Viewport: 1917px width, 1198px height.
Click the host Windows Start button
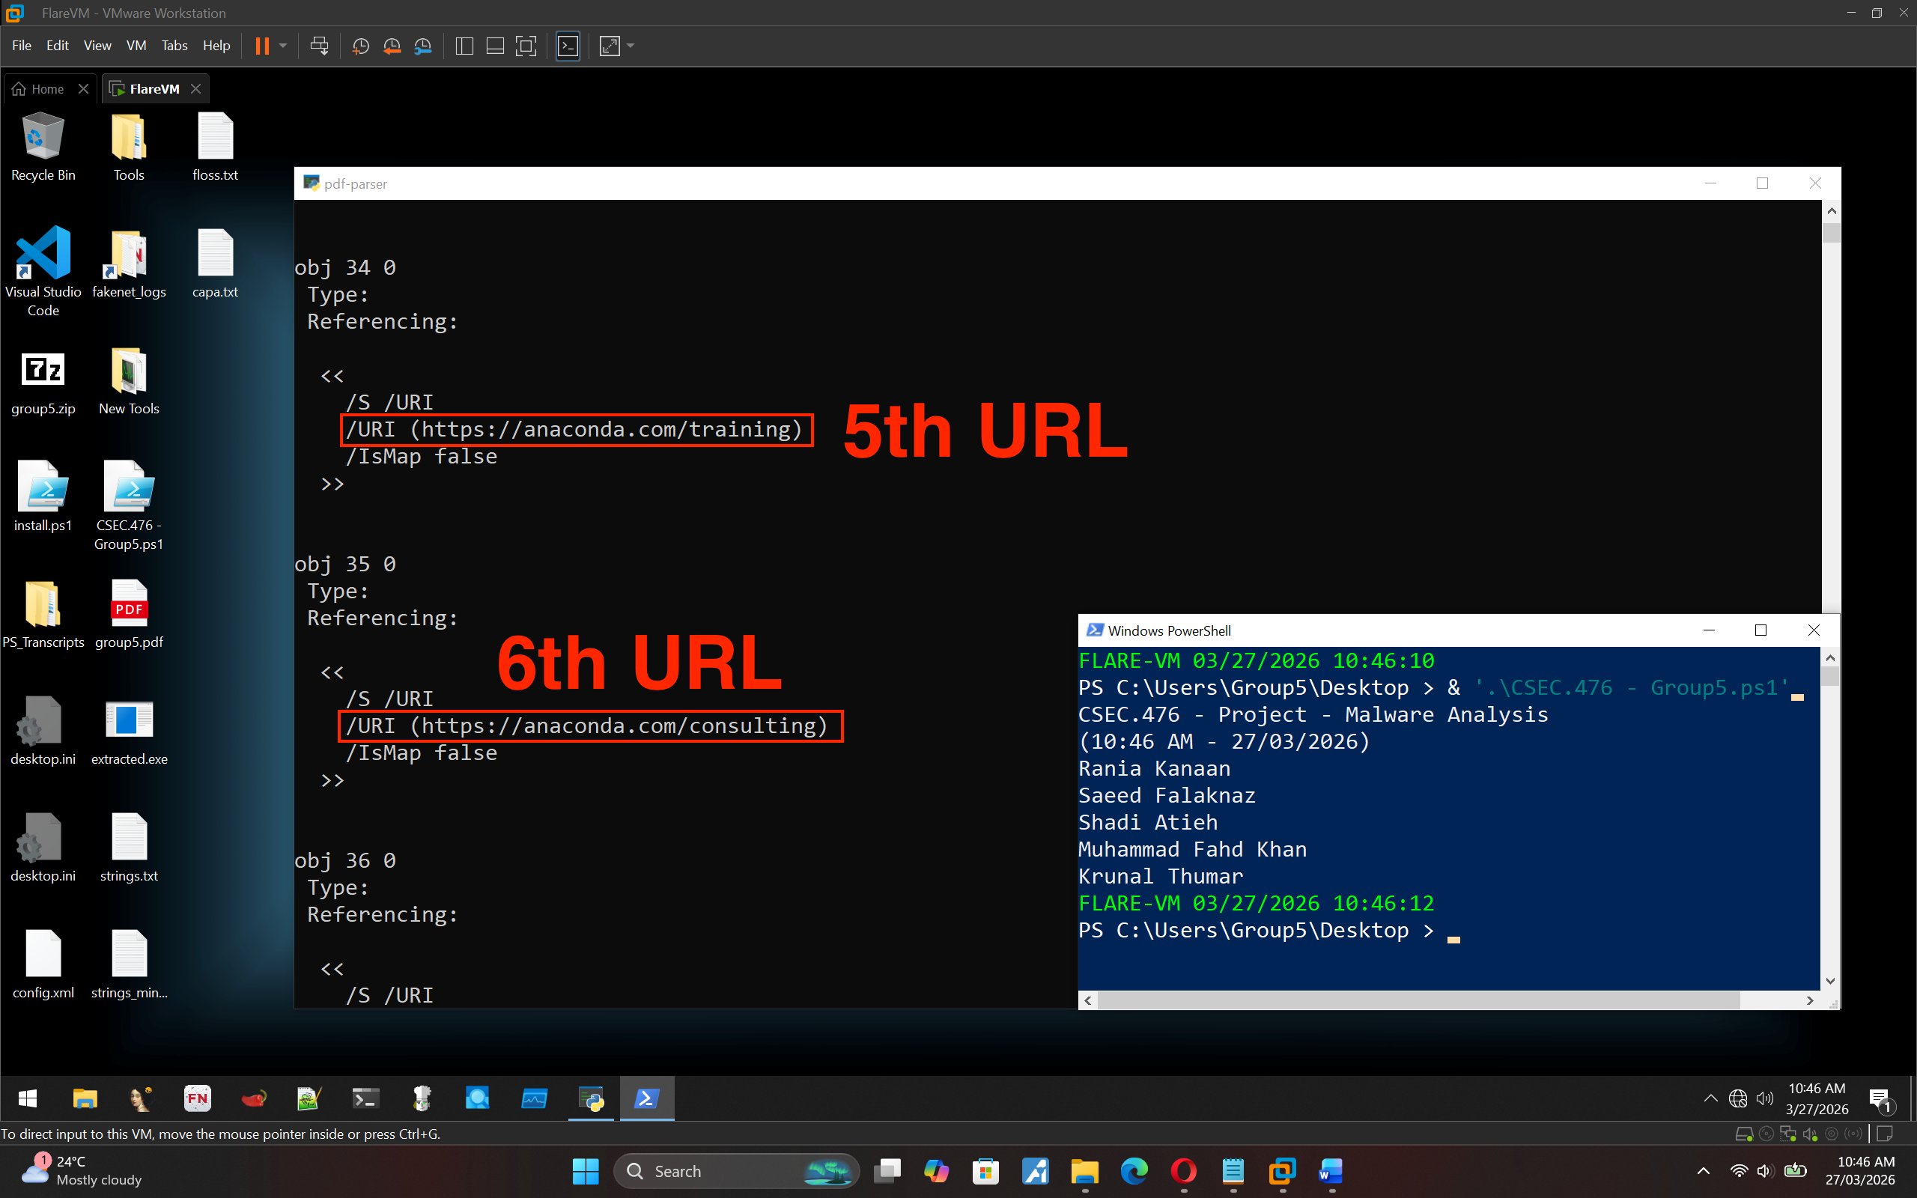(x=586, y=1171)
